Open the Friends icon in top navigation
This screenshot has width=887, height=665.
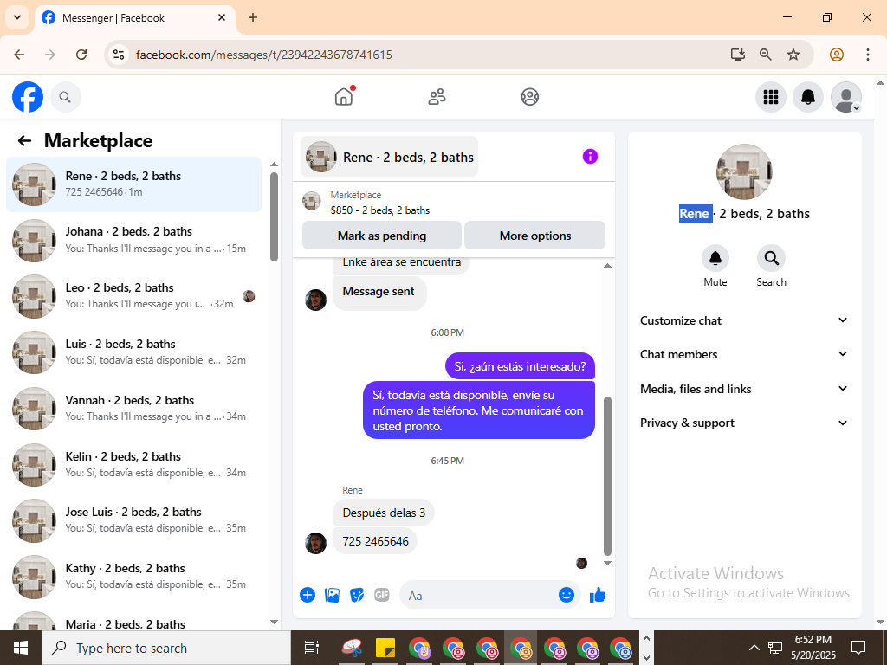tap(437, 97)
